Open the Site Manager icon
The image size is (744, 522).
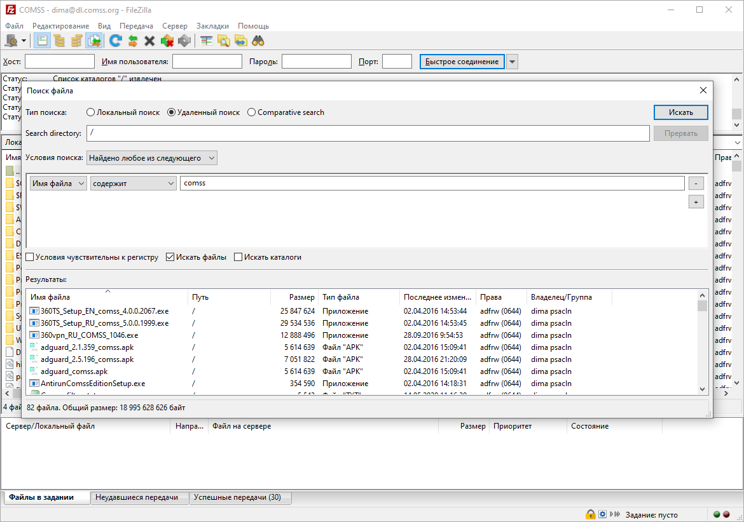tap(11, 41)
